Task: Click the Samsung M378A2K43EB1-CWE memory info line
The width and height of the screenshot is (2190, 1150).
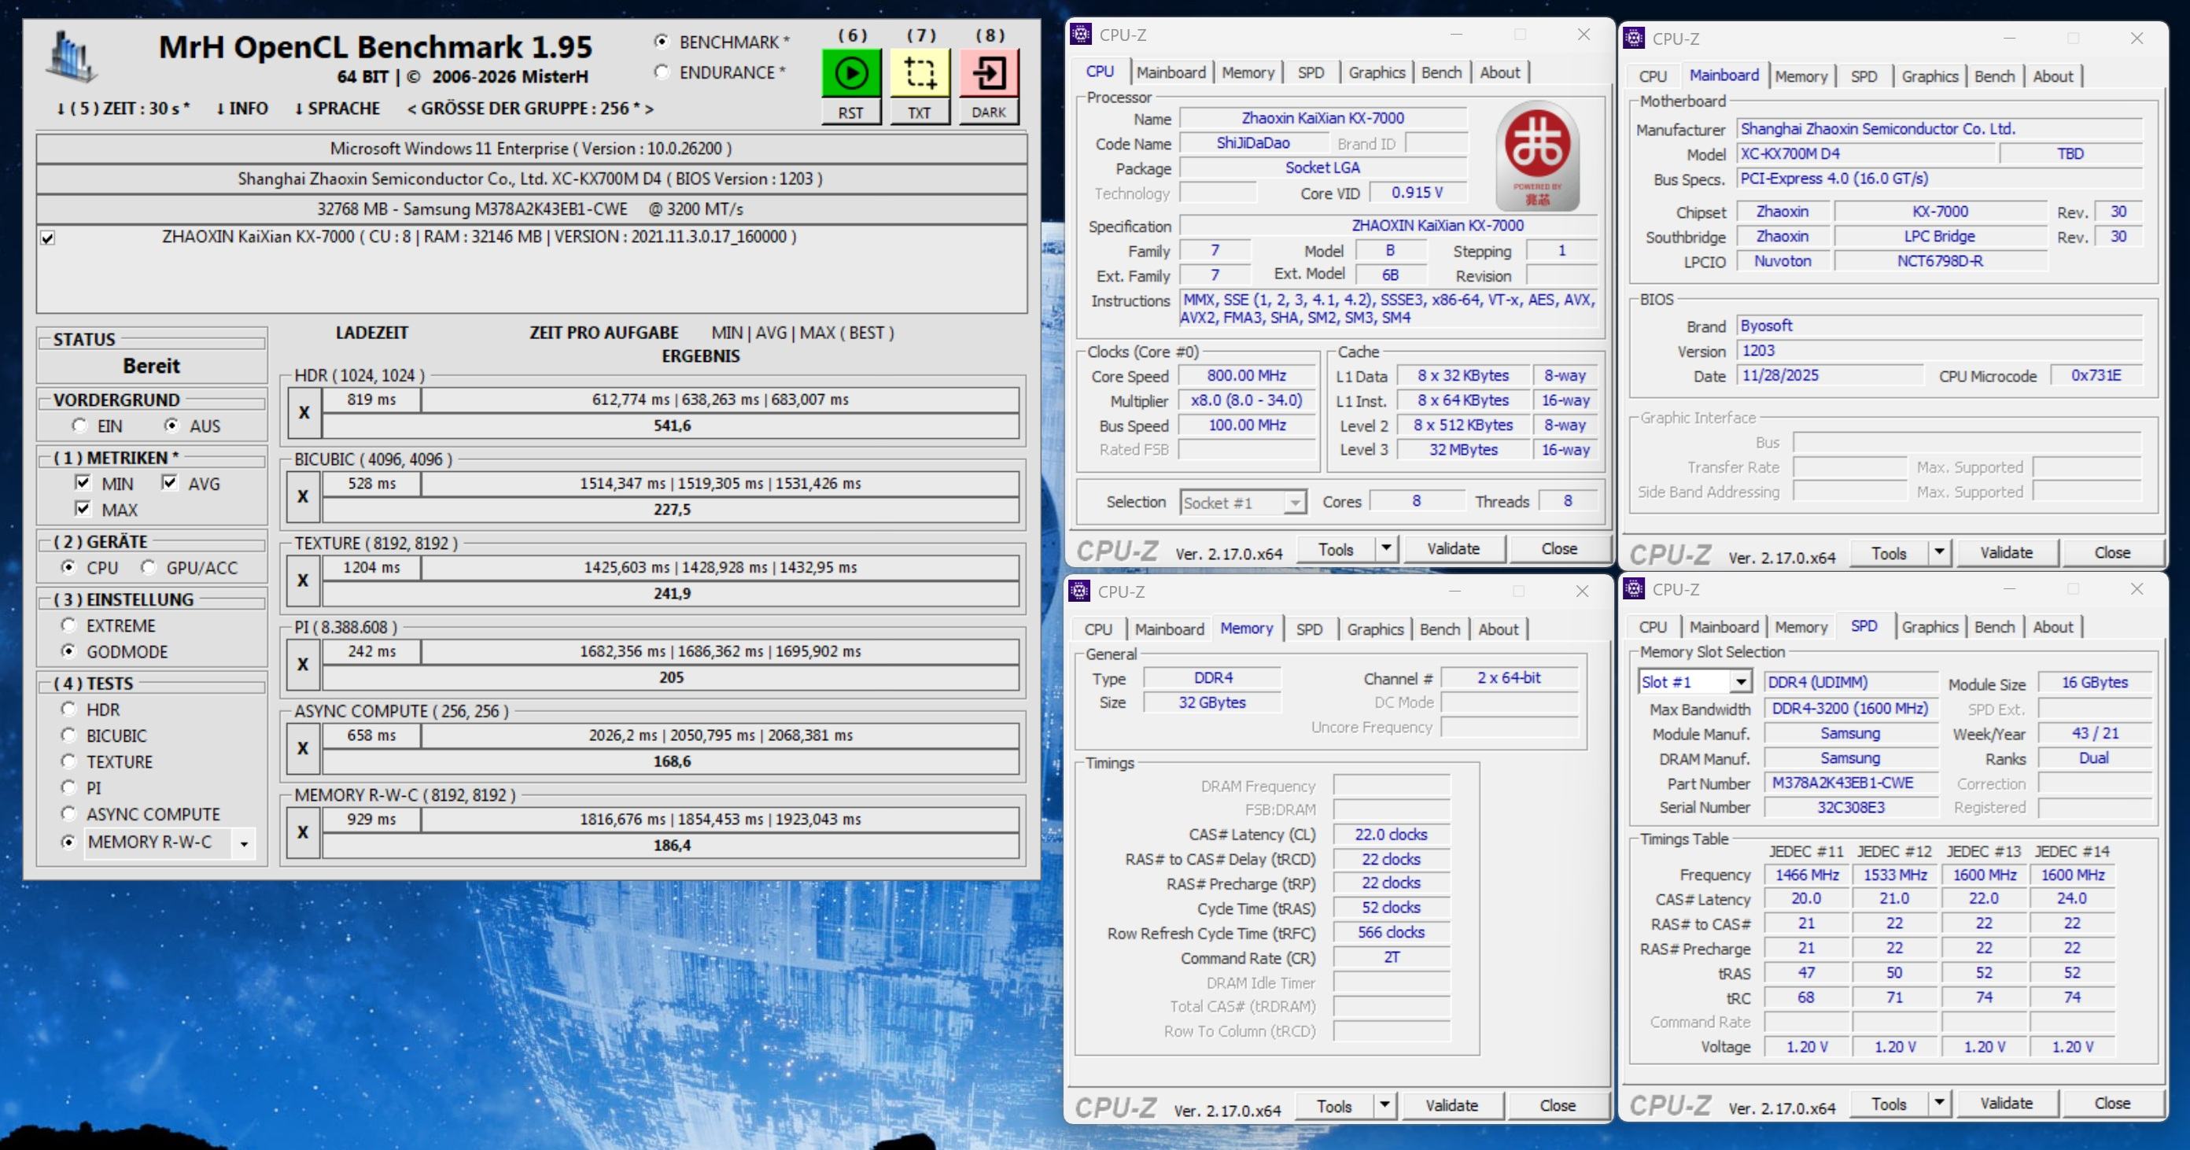Action: pos(531,209)
